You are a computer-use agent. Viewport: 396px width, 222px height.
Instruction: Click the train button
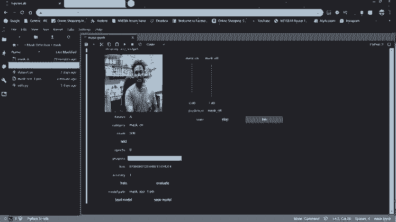[124, 183]
